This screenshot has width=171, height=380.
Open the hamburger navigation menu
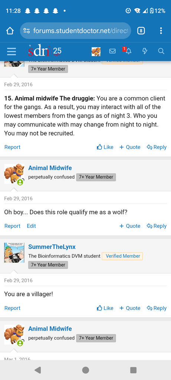click(x=11, y=51)
